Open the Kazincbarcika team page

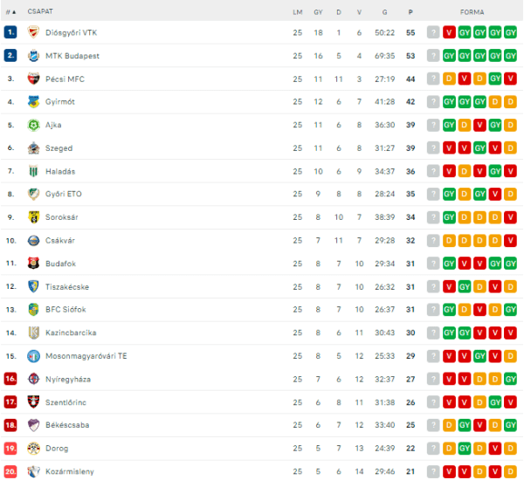coord(71,333)
